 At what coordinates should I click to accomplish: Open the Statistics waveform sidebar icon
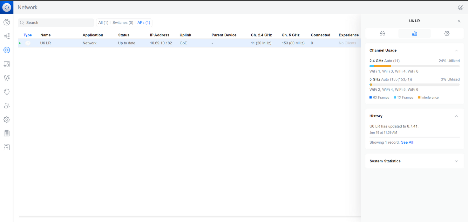(7, 78)
